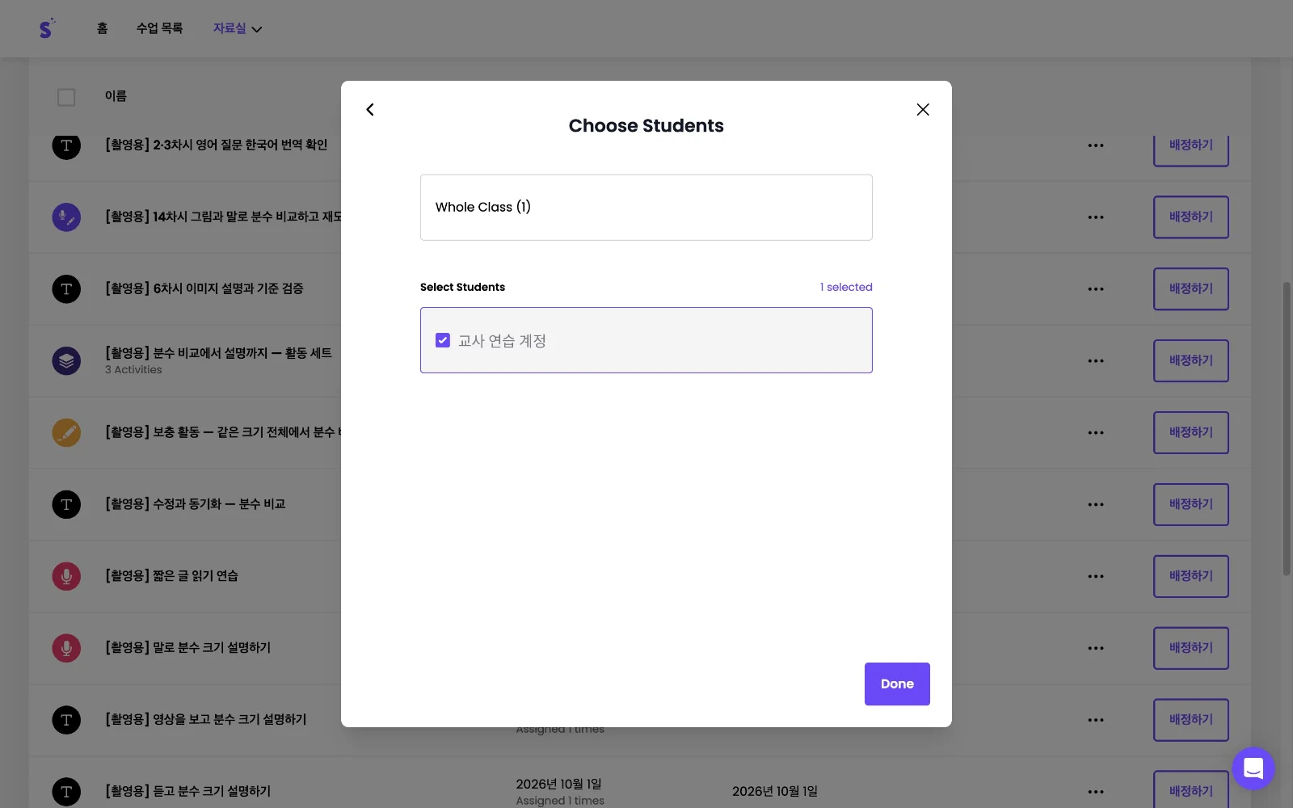Click 배정하기 for 수정과 동기화 — 분수 비교
Screen dimensions: 1293x808
[1191, 505]
